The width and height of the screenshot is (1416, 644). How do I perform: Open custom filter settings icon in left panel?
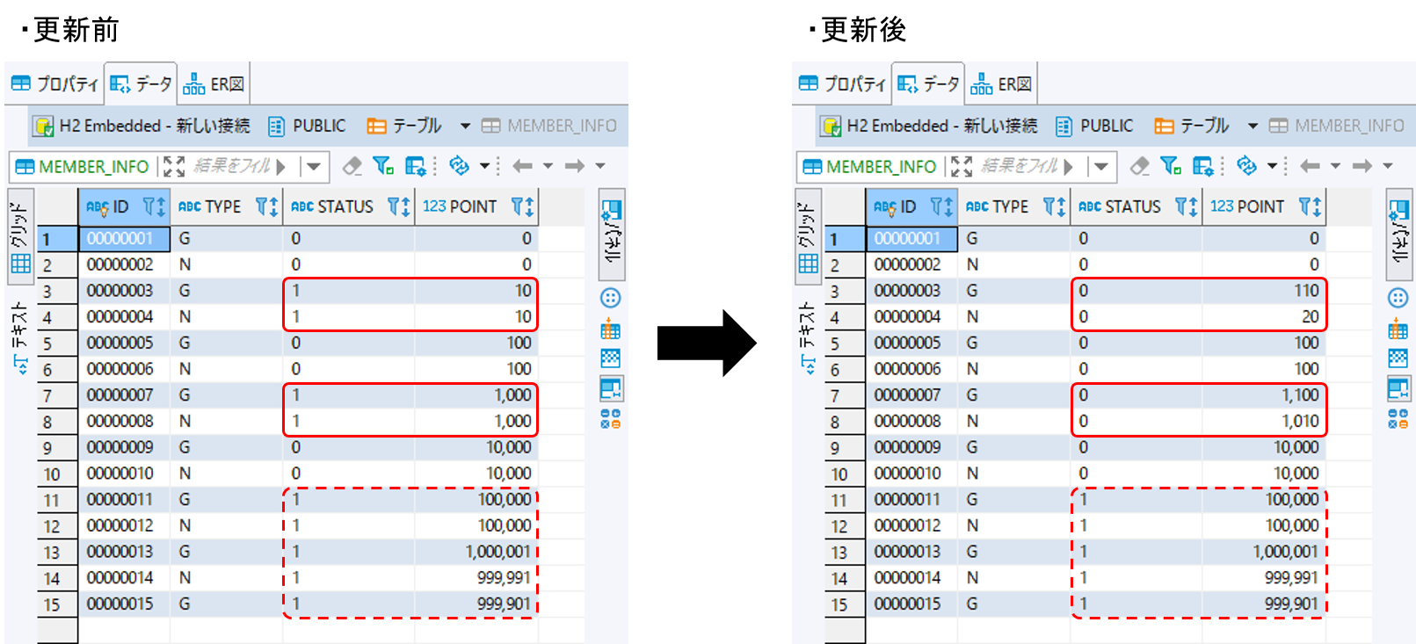[x=416, y=165]
